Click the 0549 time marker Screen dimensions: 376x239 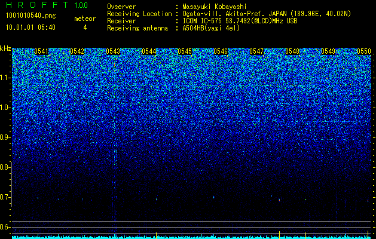click(328, 51)
